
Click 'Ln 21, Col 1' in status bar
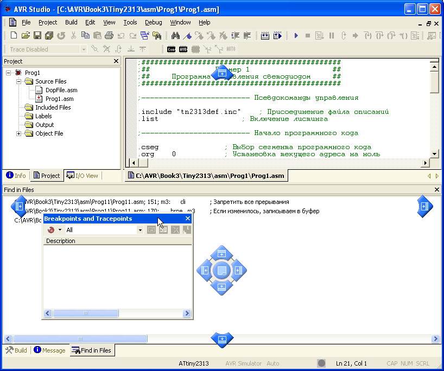(351, 363)
